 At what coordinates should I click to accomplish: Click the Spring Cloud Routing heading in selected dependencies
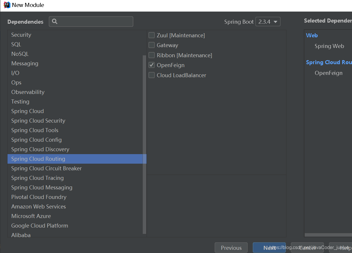click(329, 62)
